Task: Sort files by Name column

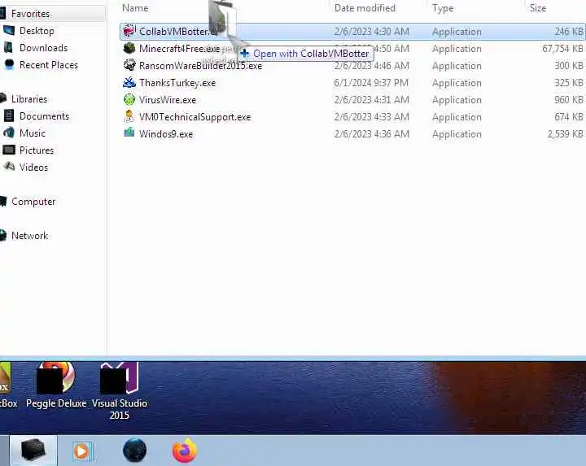Action: (135, 8)
